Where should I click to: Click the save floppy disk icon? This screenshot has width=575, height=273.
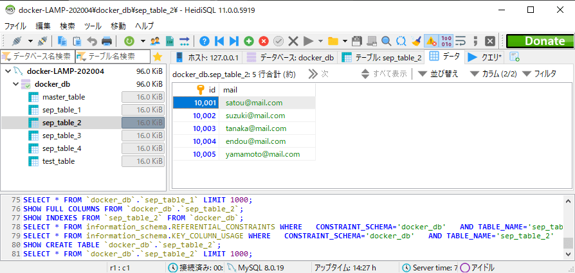click(x=357, y=41)
